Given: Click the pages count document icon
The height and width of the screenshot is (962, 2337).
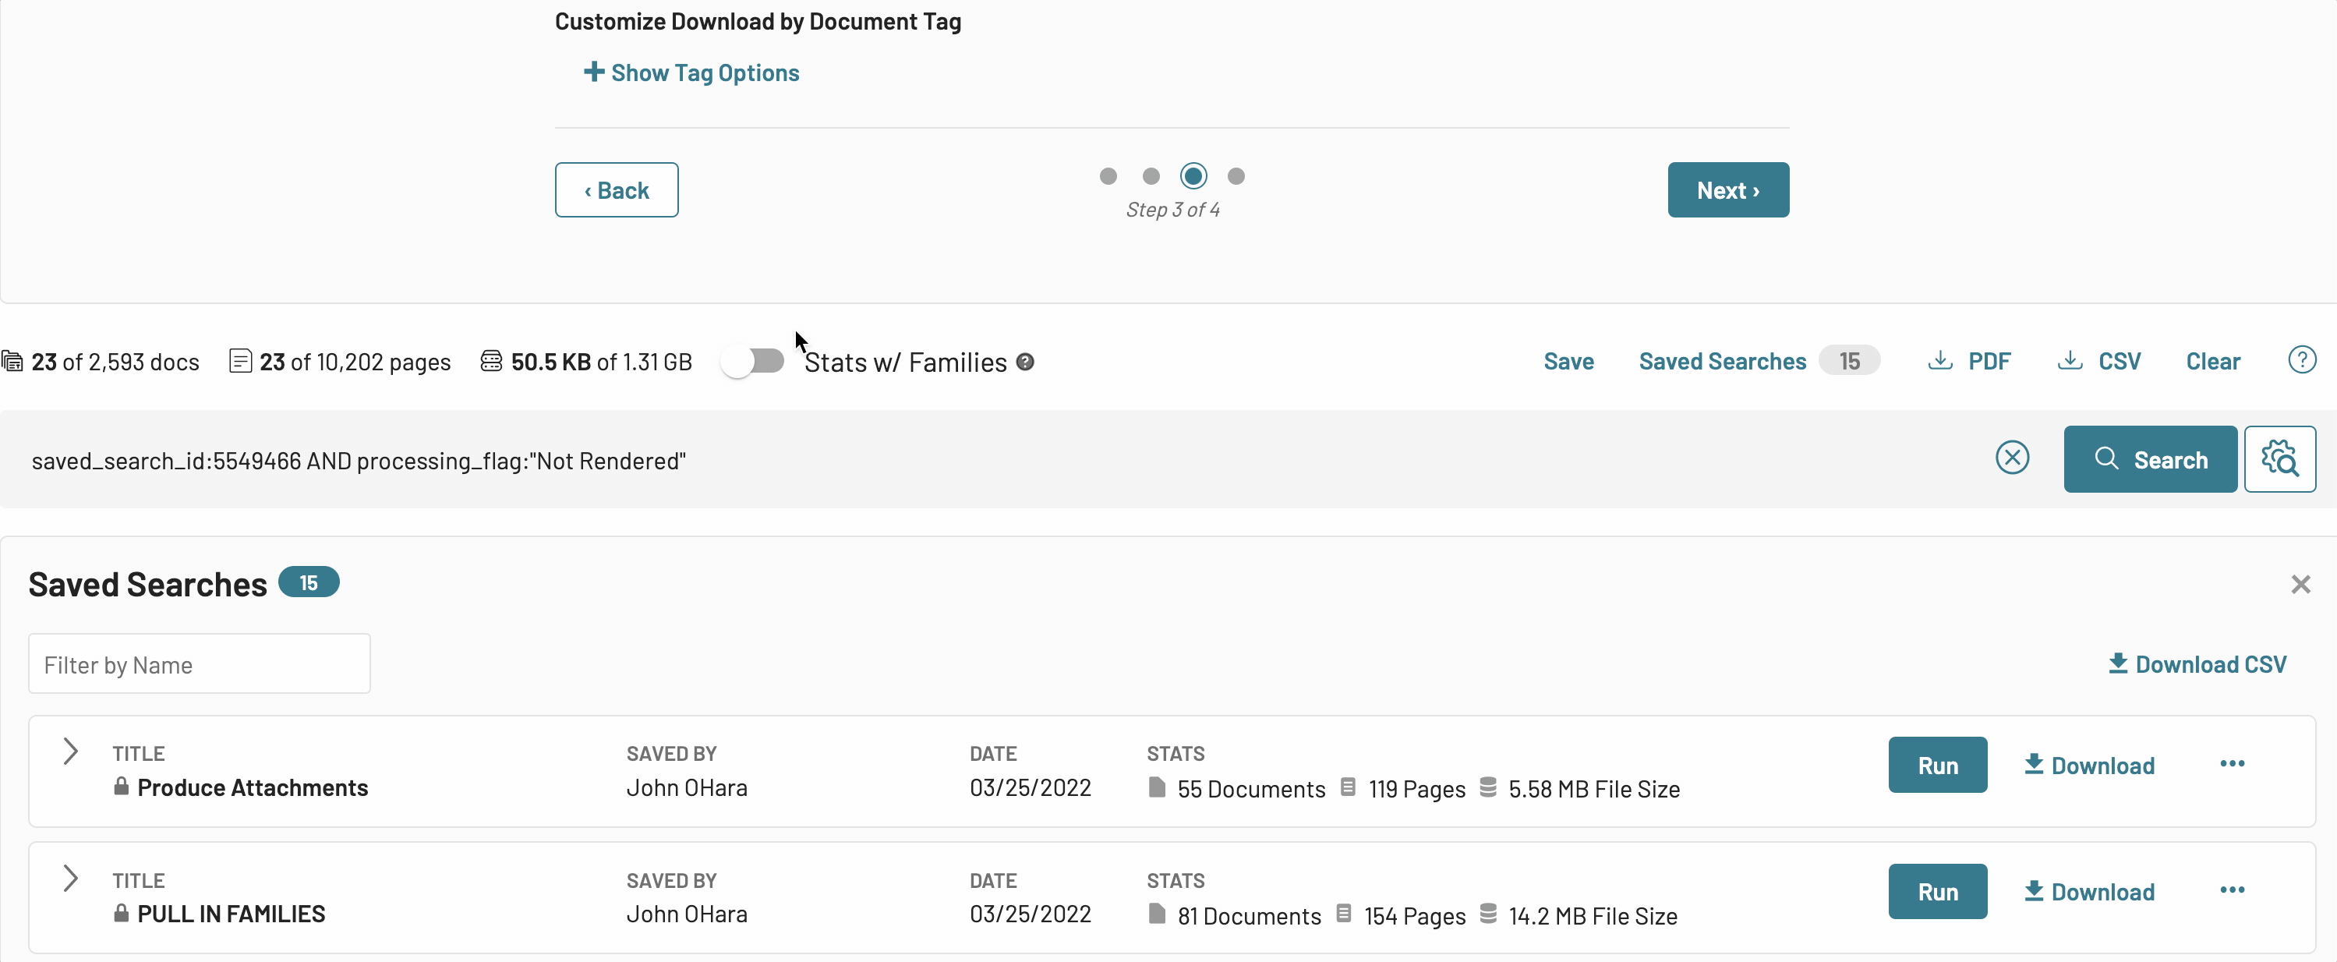Looking at the screenshot, I should point(239,361).
